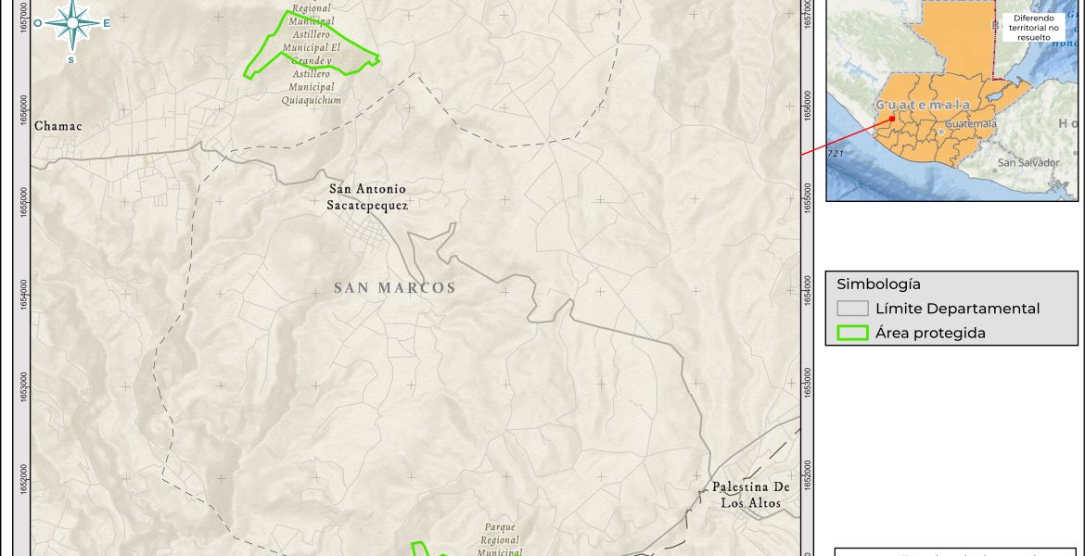Click the Astillero Municipal Quiaquichum label
Viewport: 1085px width, 556px height.
tap(312, 87)
